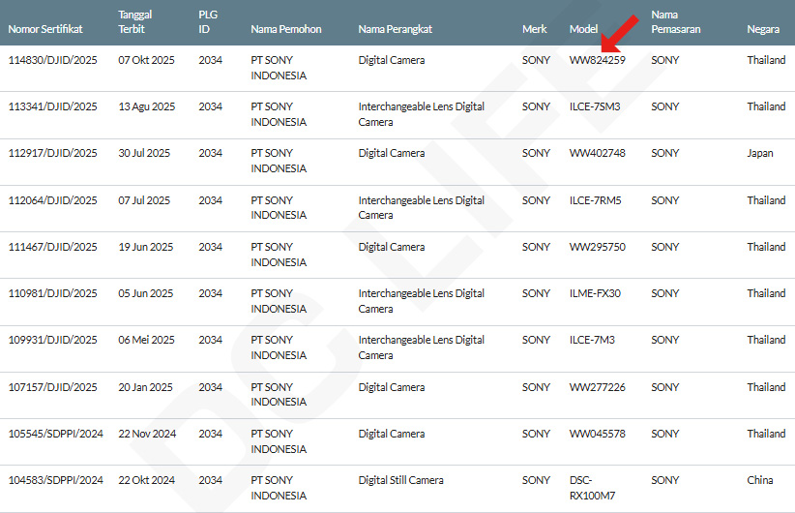Select the ILME-FX30 model entry
Screen dimensions: 795x513
click(x=595, y=293)
